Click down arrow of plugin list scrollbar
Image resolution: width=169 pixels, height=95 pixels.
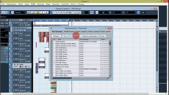tap(110, 76)
